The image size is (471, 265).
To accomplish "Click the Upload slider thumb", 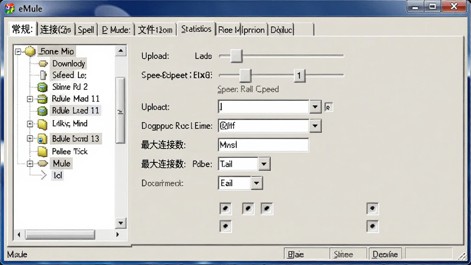I will click(236, 56).
